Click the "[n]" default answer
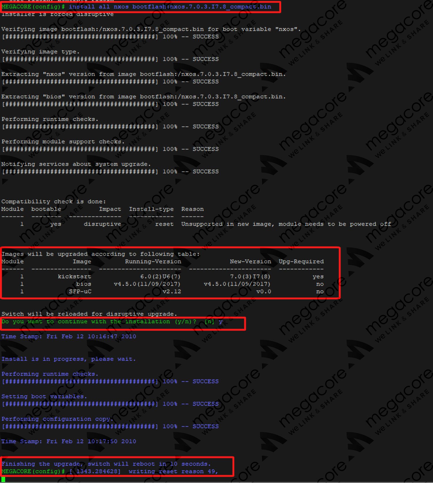 (209, 322)
